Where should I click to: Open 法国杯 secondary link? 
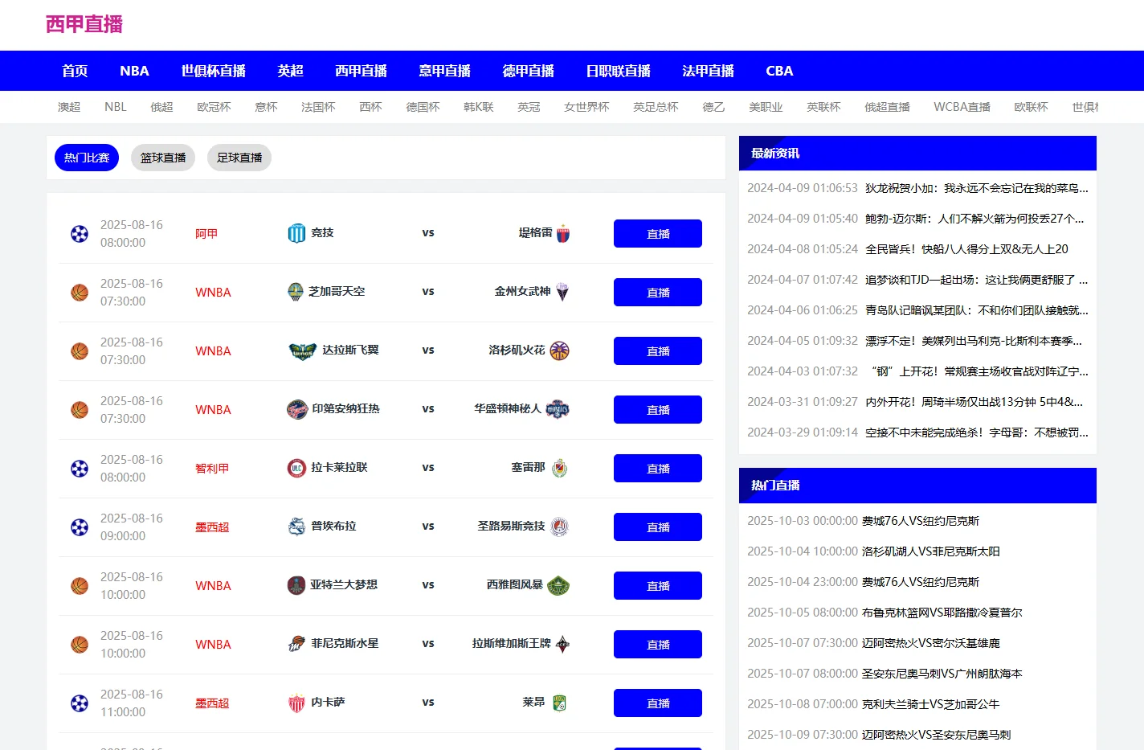tap(318, 107)
